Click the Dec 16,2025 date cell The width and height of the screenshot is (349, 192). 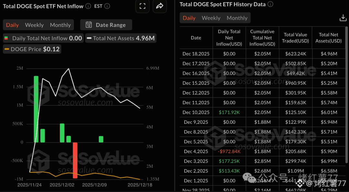pyautogui.click(x=196, y=73)
